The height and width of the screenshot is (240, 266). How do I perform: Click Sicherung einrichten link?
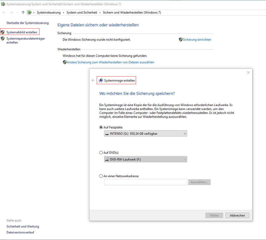pyautogui.click(x=197, y=39)
